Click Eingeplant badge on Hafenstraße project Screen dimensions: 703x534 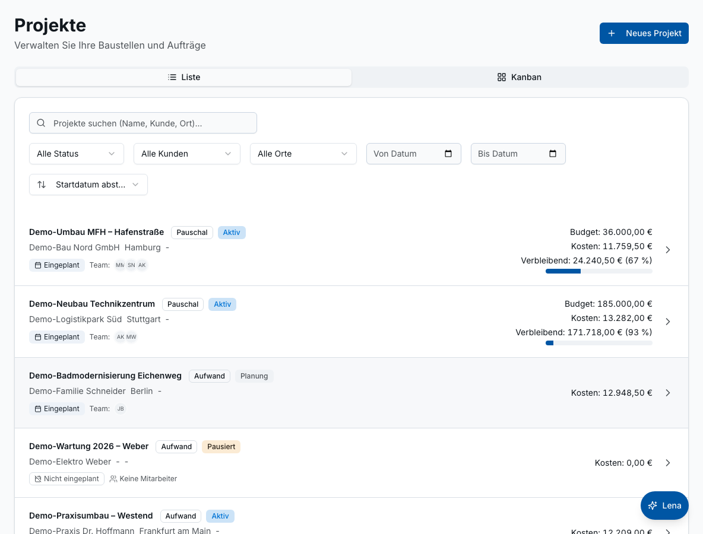[57, 265]
